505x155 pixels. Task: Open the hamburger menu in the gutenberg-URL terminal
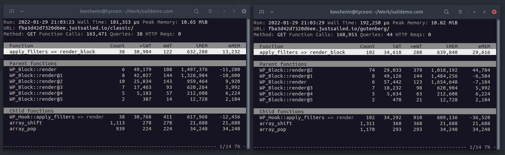[x=460, y=12]
